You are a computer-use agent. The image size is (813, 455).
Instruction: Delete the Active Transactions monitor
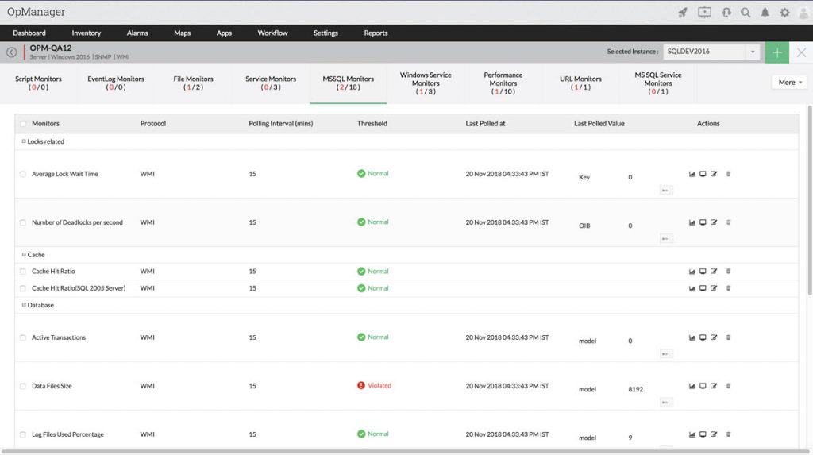tap(728, 337)
